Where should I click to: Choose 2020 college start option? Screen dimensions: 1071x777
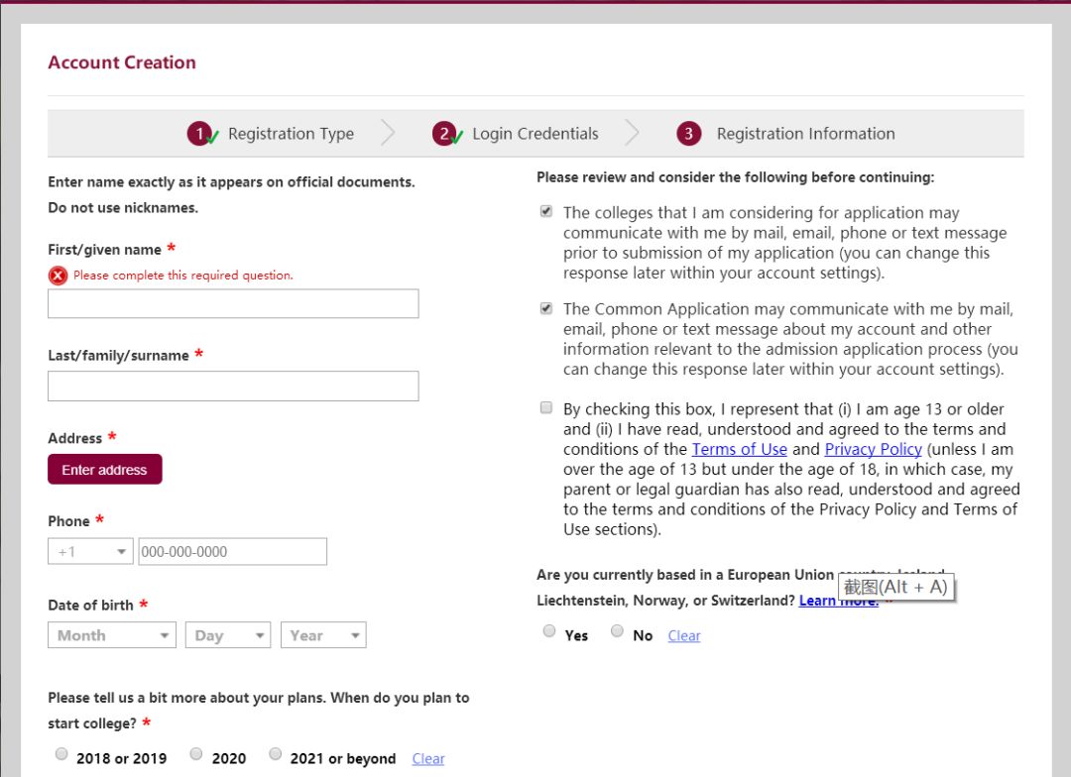coord(196,754)
